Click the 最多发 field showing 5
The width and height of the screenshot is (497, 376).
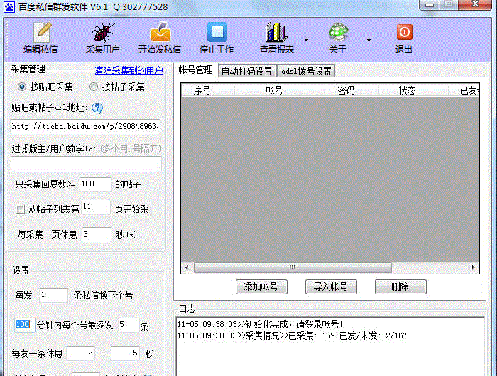pos(129,325)
